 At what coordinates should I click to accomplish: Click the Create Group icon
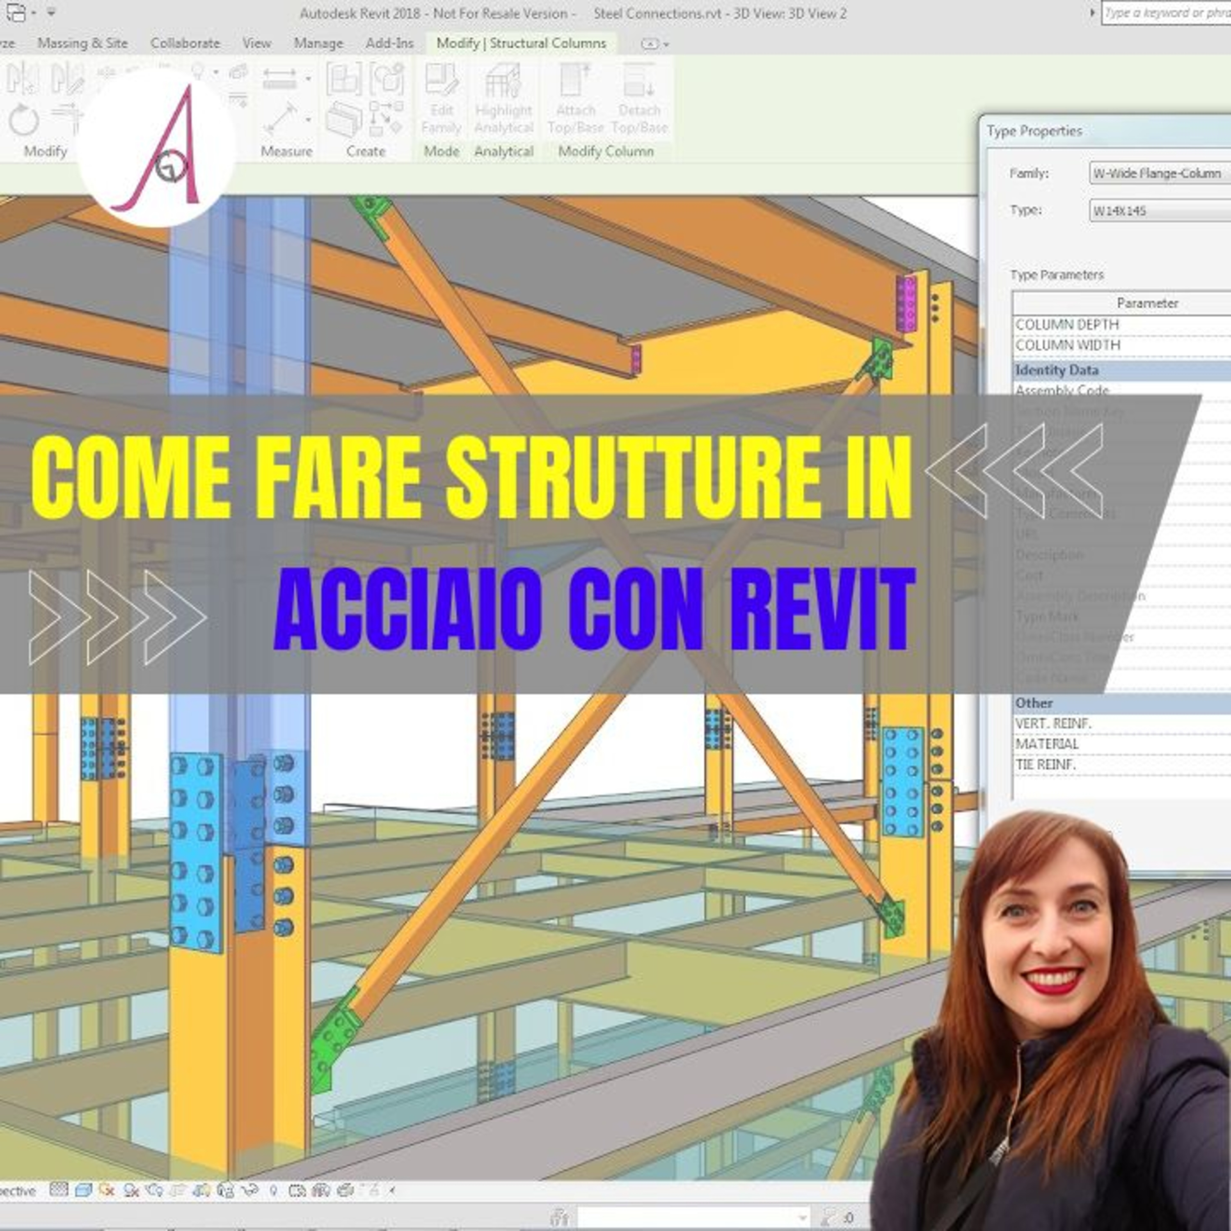pos(387,79)
